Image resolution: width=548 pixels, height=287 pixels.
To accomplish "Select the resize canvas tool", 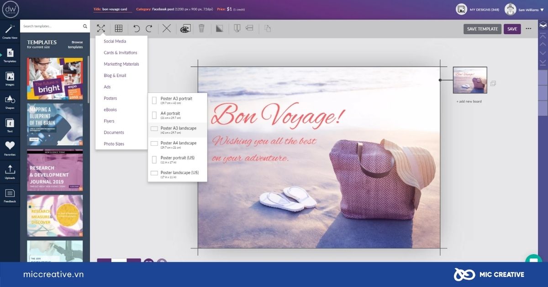I will tap(101, 28).
